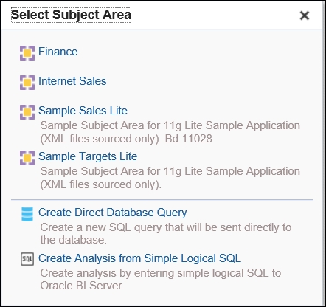Viewport: 326px width, 307px height.
Task: Open Create Analysis from Simple Logical SQL
Action: [139, 258]
